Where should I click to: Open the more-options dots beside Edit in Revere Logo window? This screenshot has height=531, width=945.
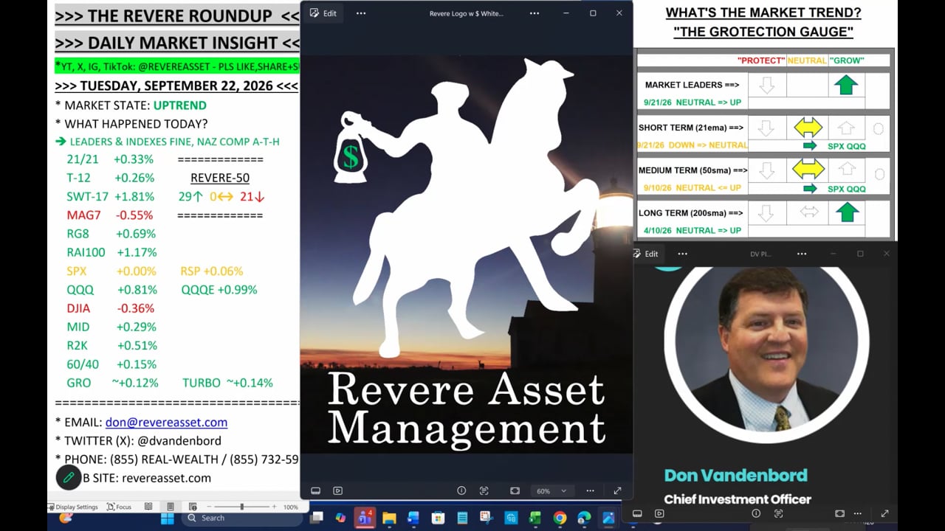(361, 13)
